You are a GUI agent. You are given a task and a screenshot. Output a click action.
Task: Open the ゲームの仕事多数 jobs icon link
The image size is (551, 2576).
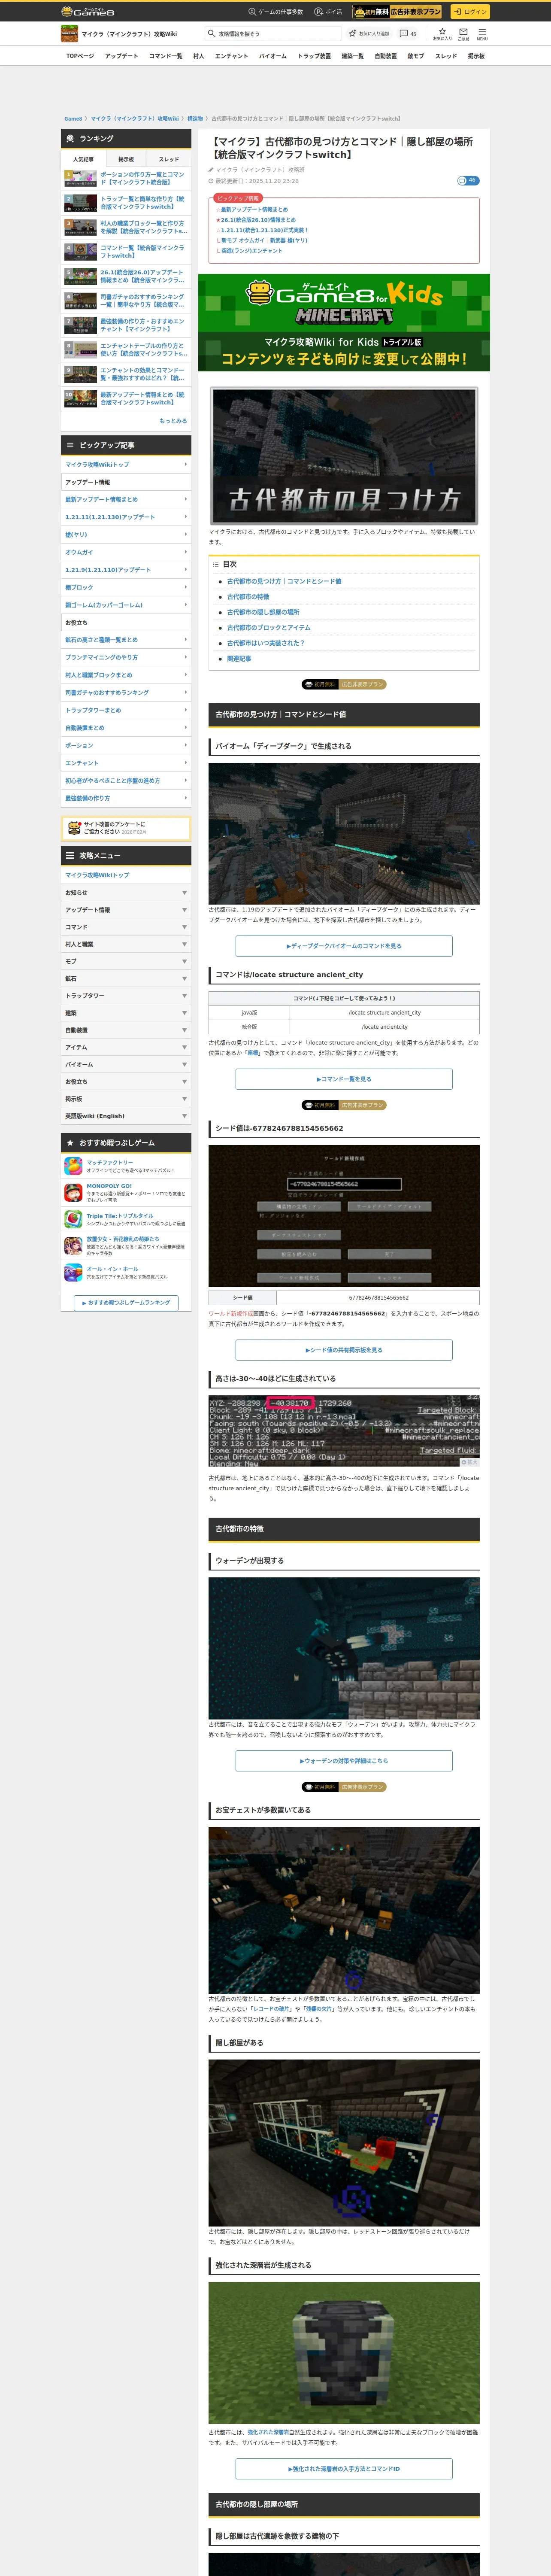[x=275, y=12]
